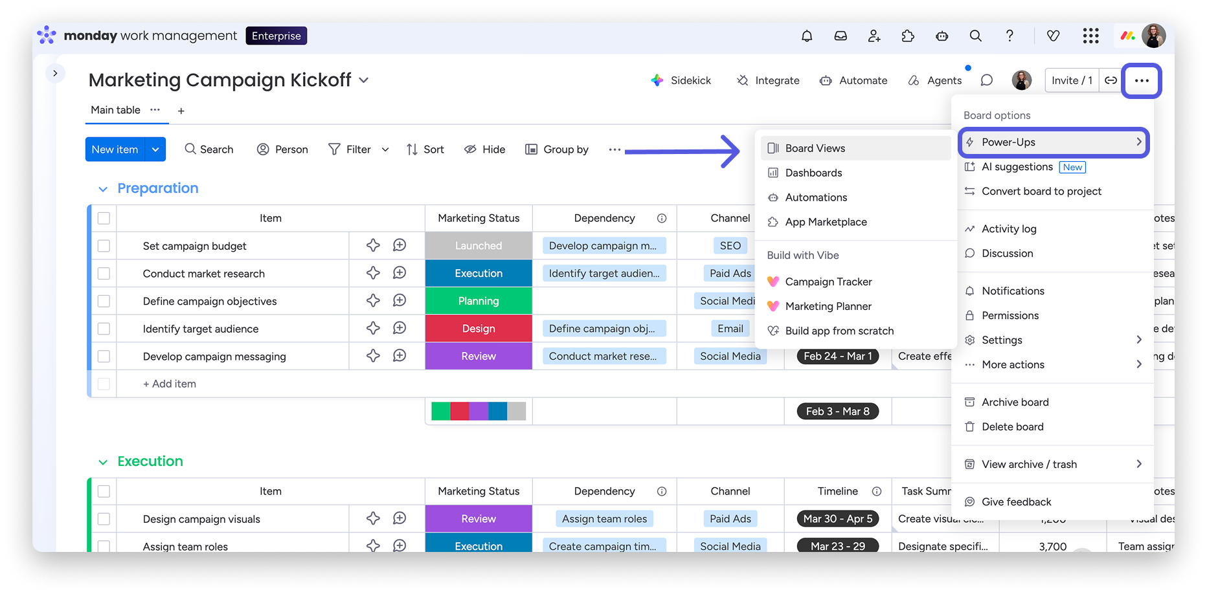Collapse the Preparation group
The image size is (1207, 594).
(103, 189)
